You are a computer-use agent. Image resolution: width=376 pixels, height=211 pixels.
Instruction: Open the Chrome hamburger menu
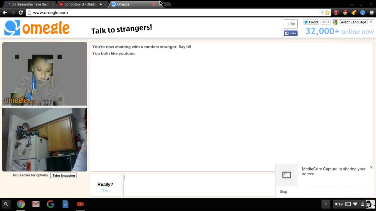coord(372,13)
